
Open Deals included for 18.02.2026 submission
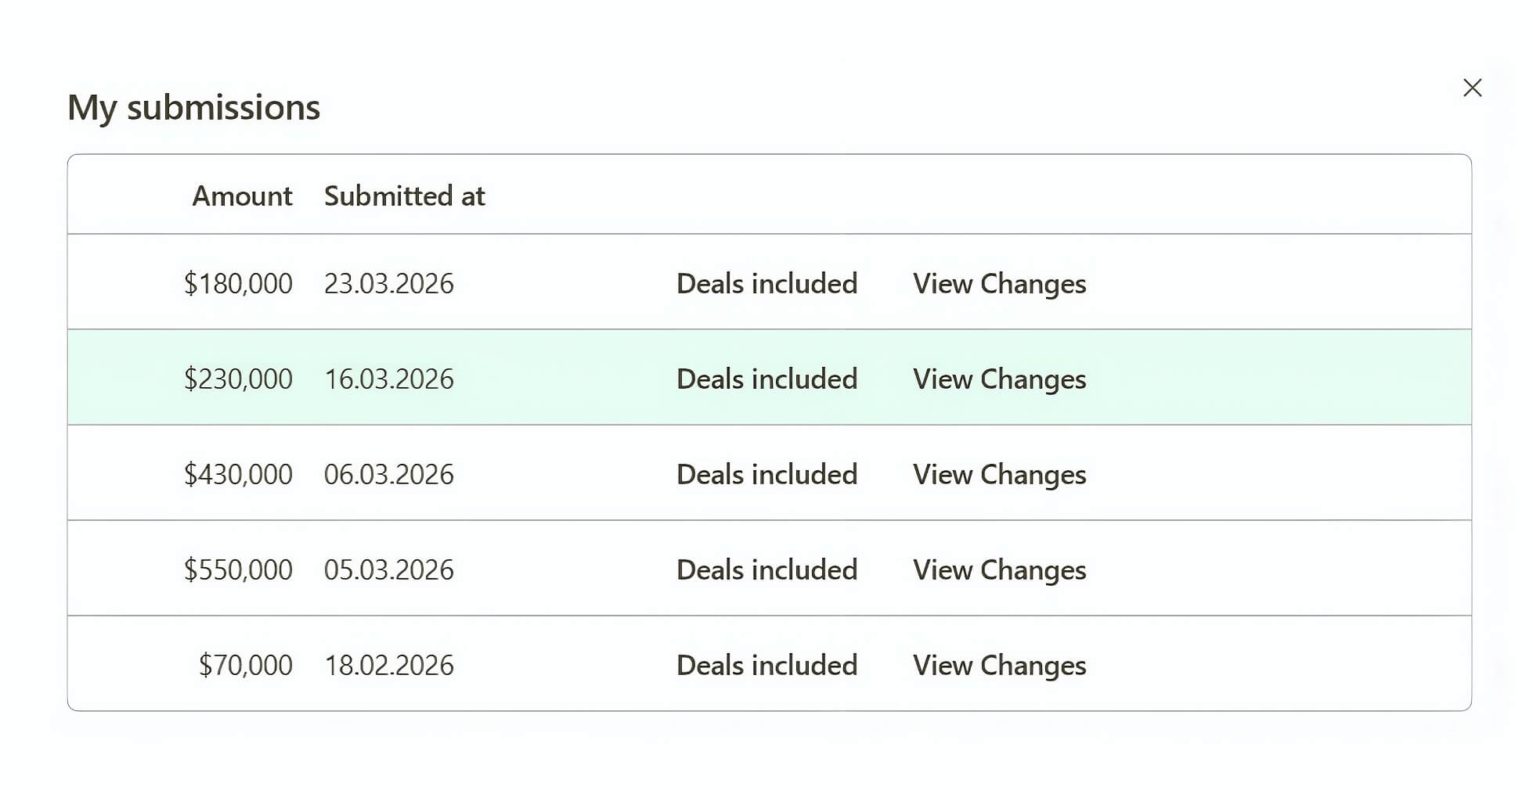click(766, 665)
